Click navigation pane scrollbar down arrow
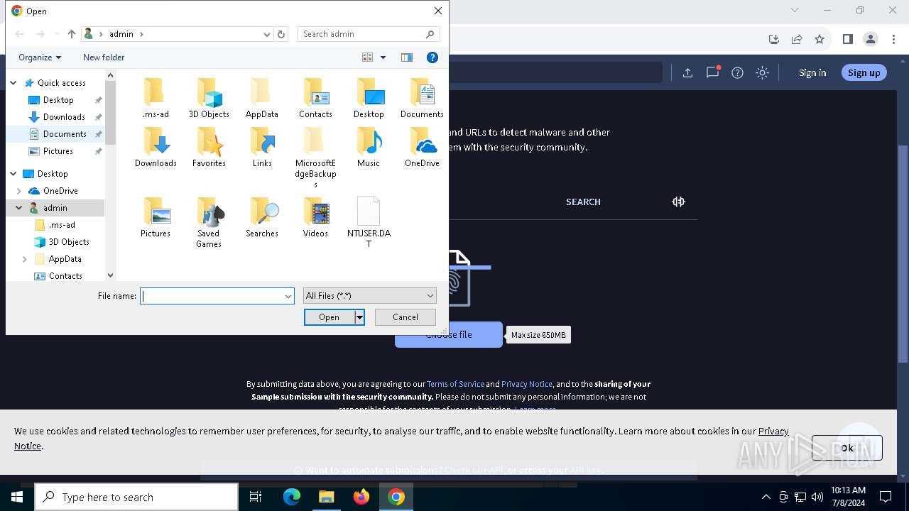Image resolution: width=909 pixels, height=511 pixels. coord(110,275)
